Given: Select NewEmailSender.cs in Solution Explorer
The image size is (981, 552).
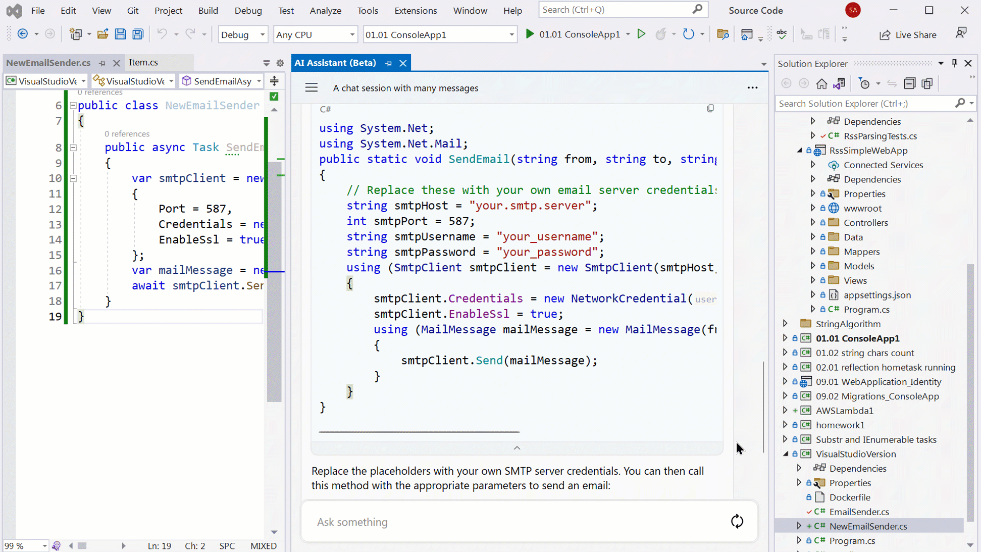Looking at the screenshot, I should [x=868, y=526].
